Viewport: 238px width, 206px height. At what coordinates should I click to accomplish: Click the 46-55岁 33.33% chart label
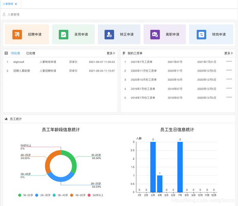click(x=25, y=156)
